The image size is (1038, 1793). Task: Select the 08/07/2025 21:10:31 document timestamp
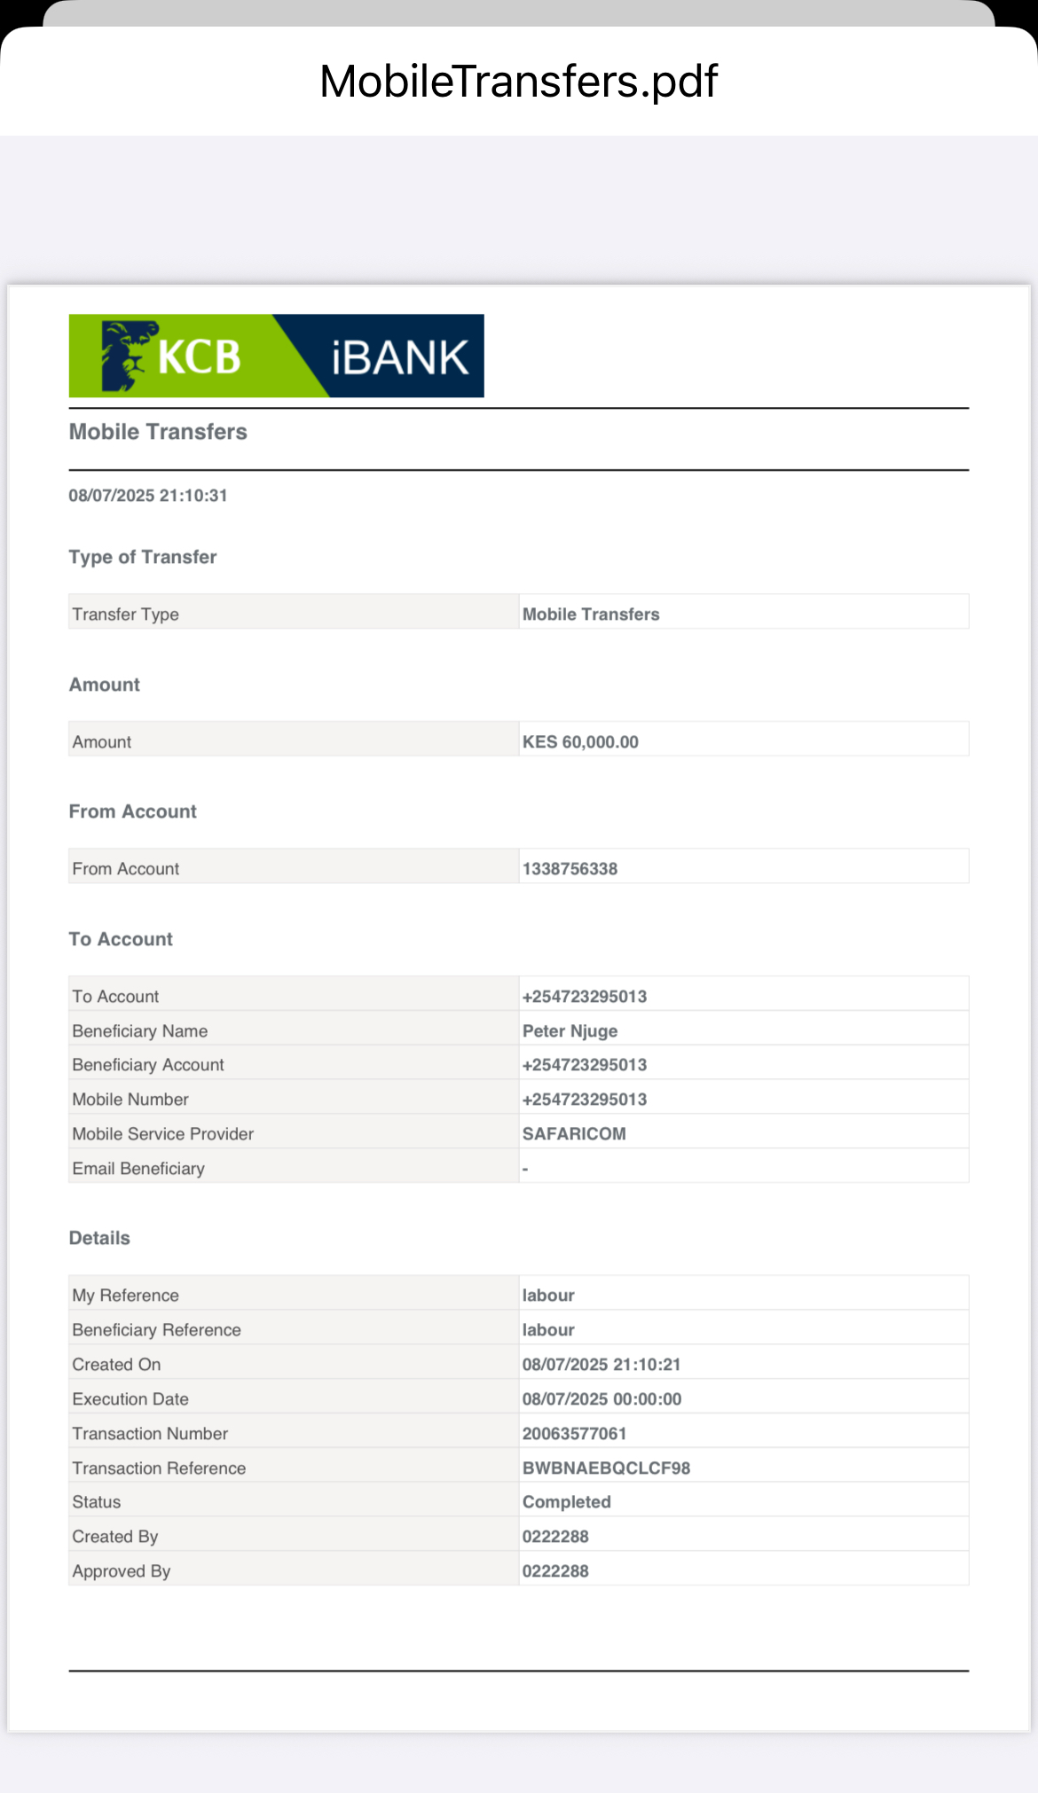point(148,496)
